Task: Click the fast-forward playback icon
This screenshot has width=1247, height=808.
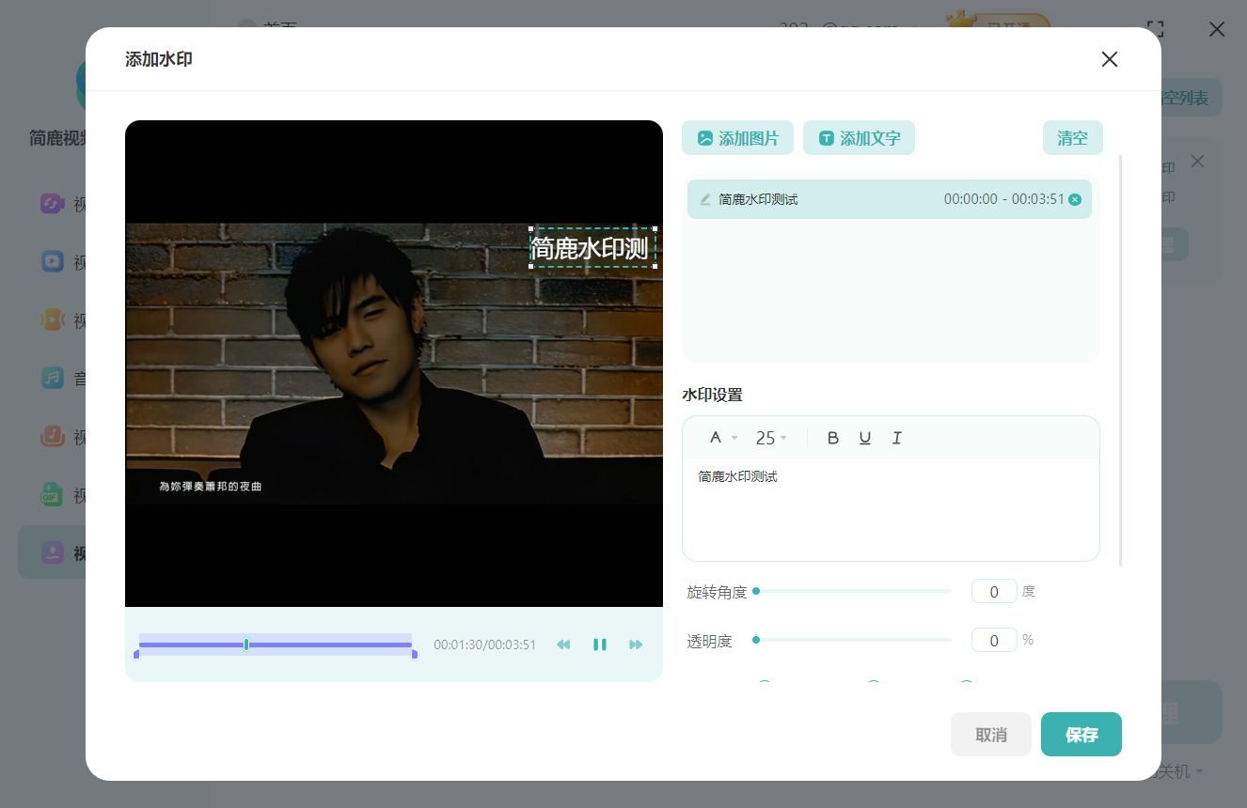Action: coord(636,645)
